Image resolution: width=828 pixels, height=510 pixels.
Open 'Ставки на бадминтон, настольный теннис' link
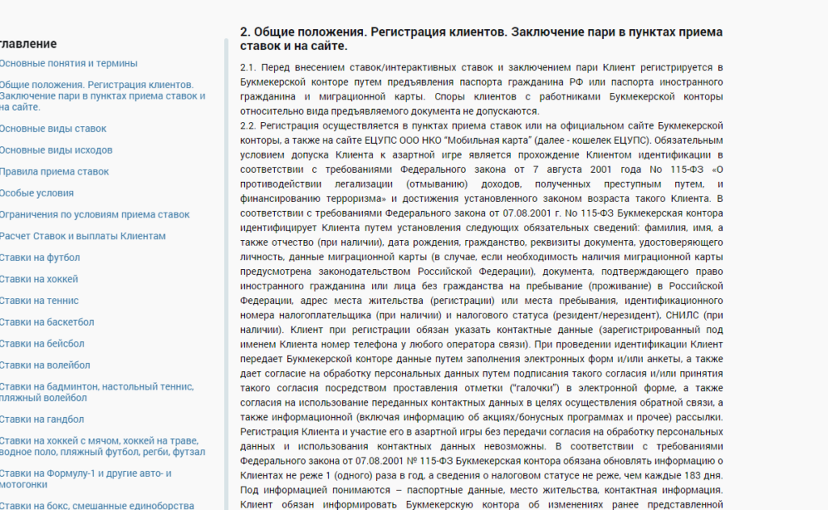[97, 392]
